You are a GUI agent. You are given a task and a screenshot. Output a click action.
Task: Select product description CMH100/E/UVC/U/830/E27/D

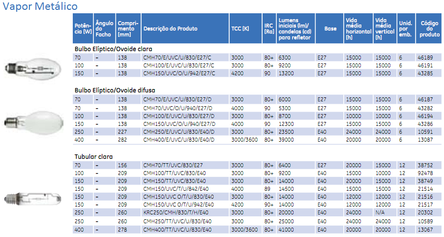(x=178, y=116)
